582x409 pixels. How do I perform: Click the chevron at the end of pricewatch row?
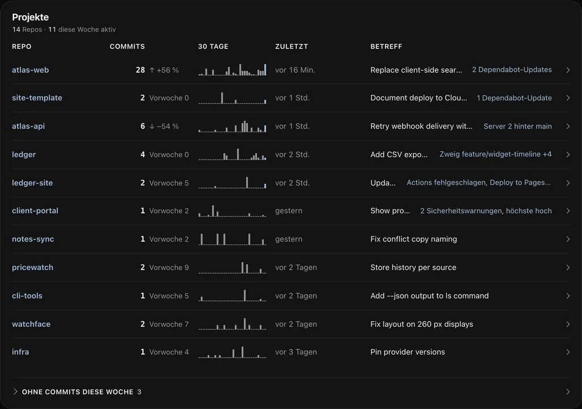(x=568, y=267)
